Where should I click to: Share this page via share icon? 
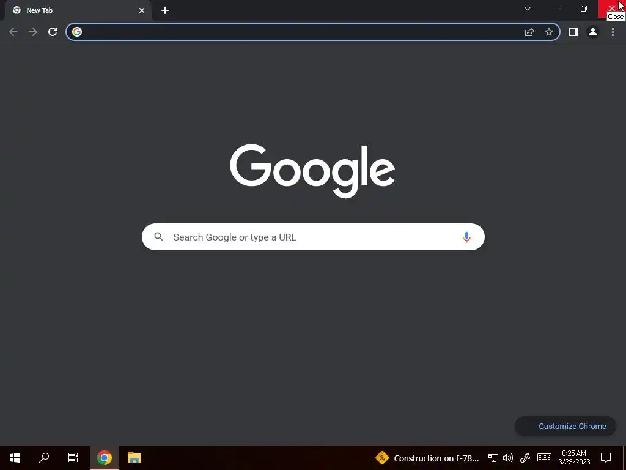(x=529, y=32)
